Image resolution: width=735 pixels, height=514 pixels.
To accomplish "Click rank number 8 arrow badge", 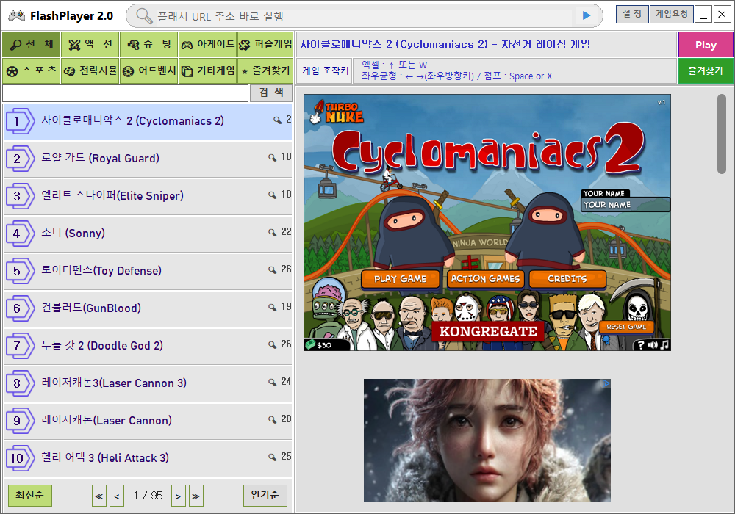I will (x=20, y=383).
